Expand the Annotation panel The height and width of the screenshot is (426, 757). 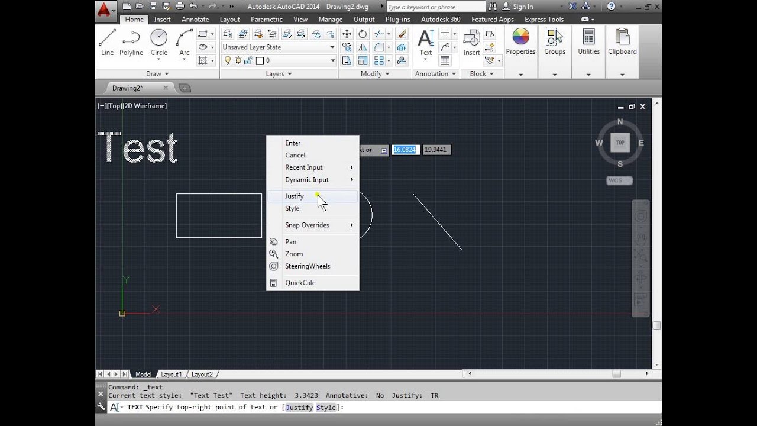click(435, 74)
